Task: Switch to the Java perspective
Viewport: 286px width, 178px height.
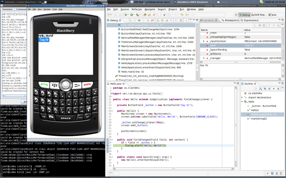Action: (x=272, y=15)
